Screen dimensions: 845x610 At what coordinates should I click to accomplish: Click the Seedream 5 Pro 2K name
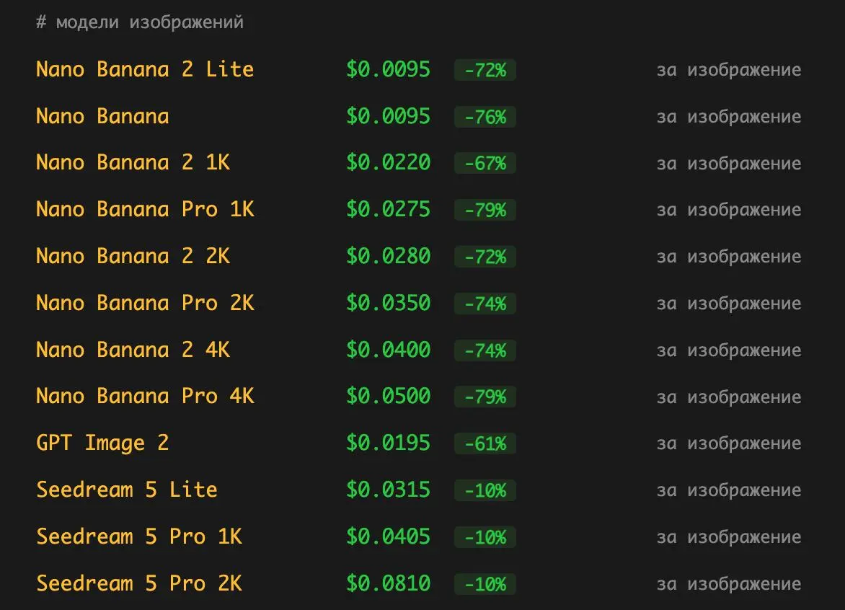(139, 584)
